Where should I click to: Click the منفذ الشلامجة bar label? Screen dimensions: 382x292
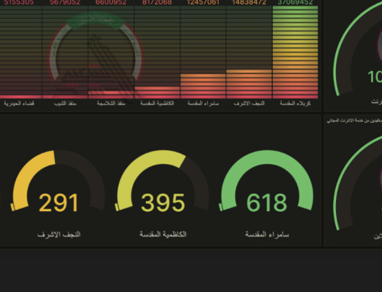pyautogui.click(x=111, y=103)
